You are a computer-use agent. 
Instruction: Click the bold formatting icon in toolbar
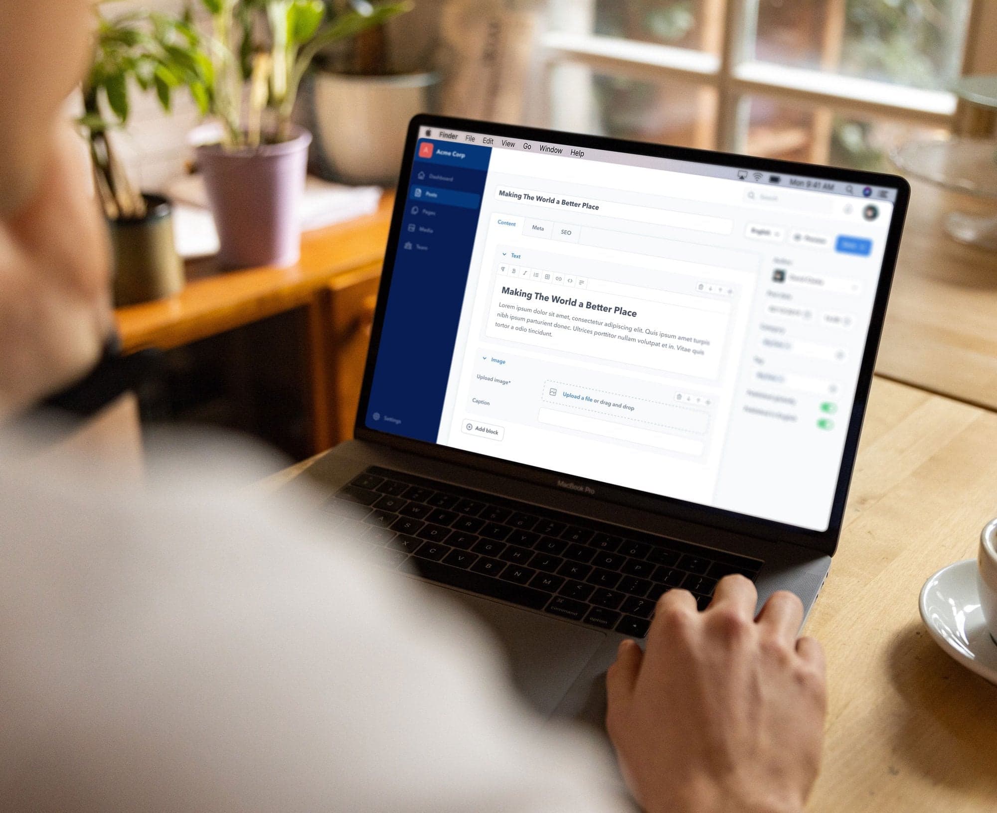[x=512, y=272]
